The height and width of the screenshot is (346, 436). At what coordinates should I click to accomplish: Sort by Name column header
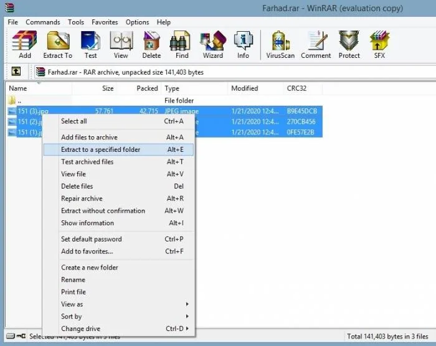pyautogui.click(x=39, y=88)
